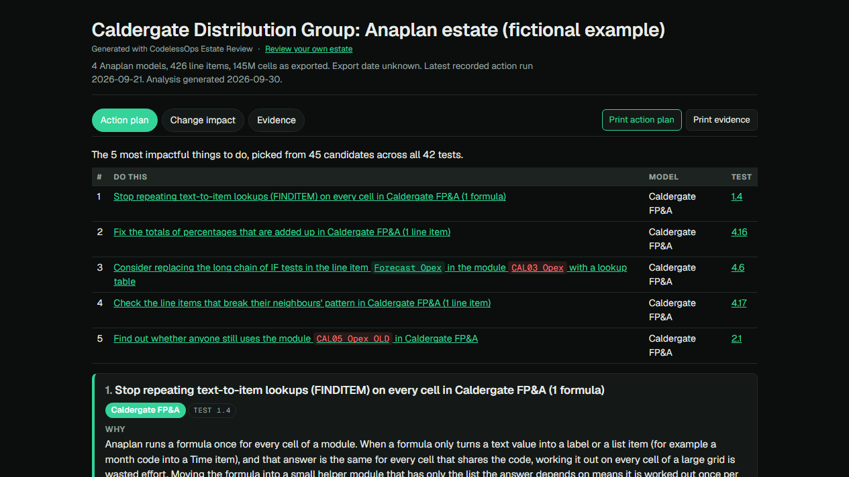Open the FINDITEM text-to-item lookups action link in the table
The width and height of the screenshot is (849, 477).
click(309, 196)
